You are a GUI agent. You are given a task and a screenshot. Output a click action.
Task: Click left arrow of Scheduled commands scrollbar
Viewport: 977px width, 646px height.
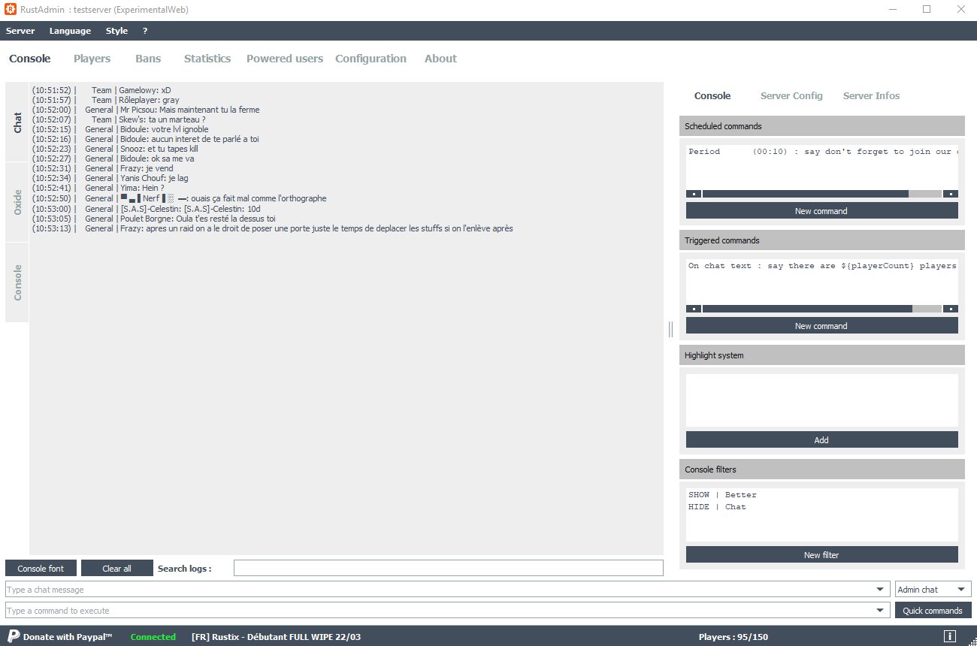point(694,194)
